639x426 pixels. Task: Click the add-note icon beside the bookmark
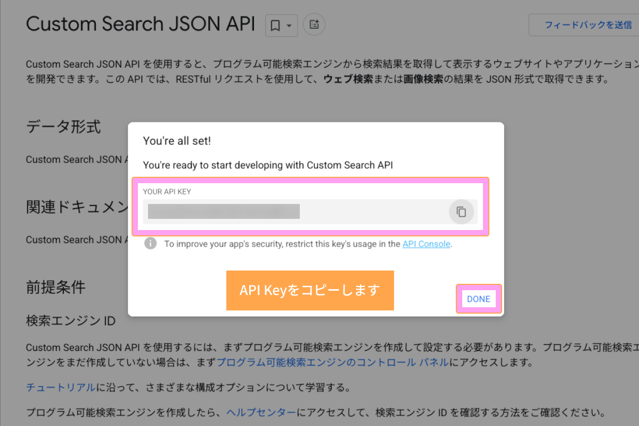(314, 24)
